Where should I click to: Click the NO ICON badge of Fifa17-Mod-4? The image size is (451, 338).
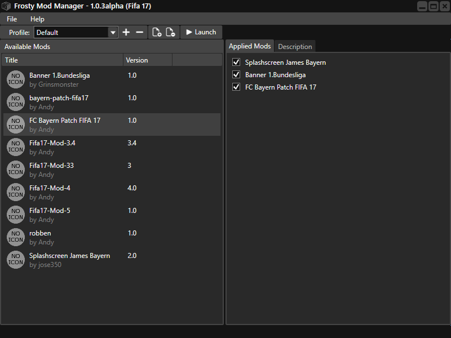click(x=16, y=192)
